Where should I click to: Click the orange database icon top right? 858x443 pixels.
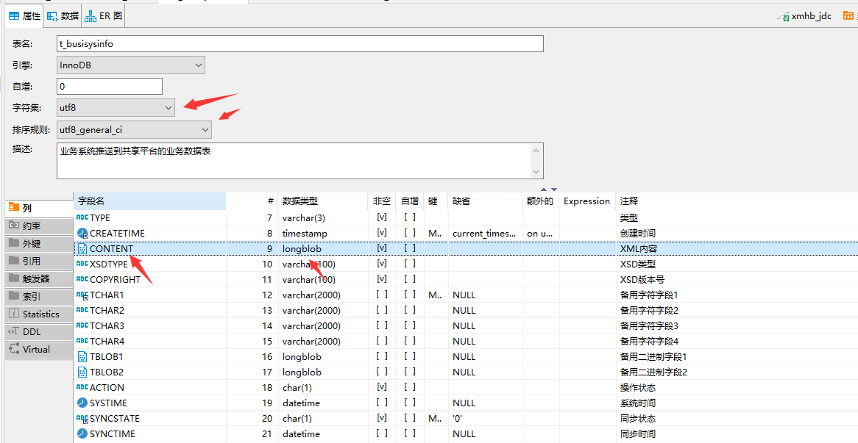[x=848, y=15]
